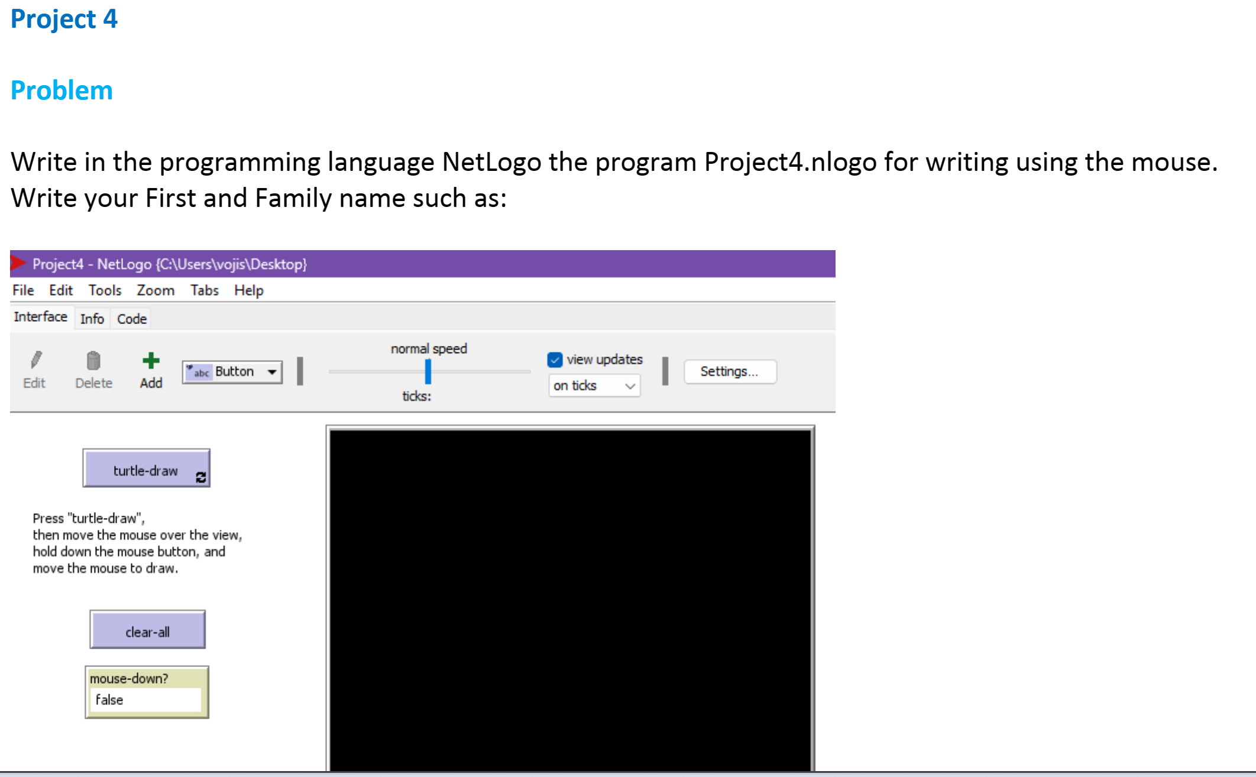The image size is (1256, 777).
Task: Click the abc widget icon beside Button
Action: [x=198, y=372]
